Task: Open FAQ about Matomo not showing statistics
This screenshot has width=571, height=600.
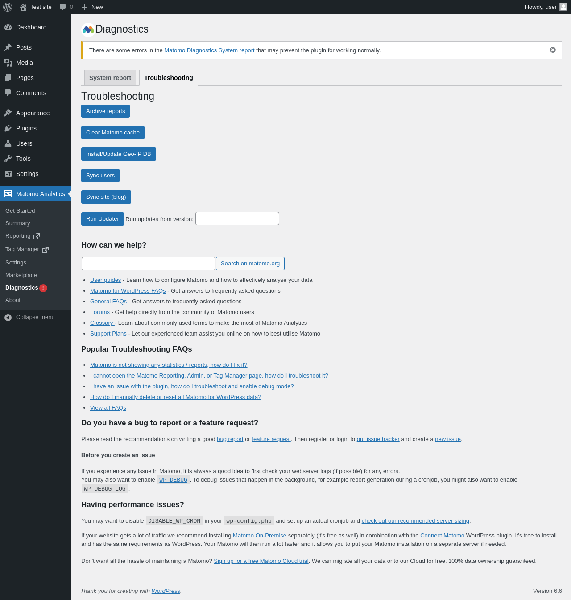Action: (x=169, y=365)
